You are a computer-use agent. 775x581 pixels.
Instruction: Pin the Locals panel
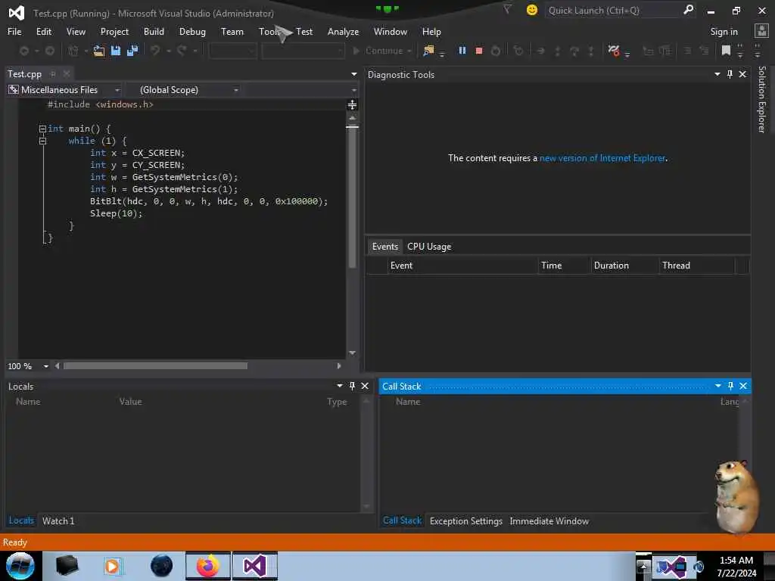pos(353,386)
